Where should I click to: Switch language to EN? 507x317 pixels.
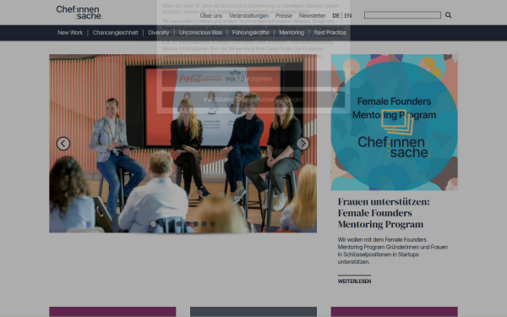tap(348, 15)
